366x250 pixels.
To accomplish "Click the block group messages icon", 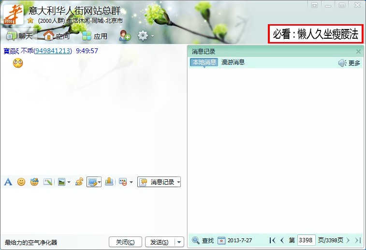I will pos(123,182).
